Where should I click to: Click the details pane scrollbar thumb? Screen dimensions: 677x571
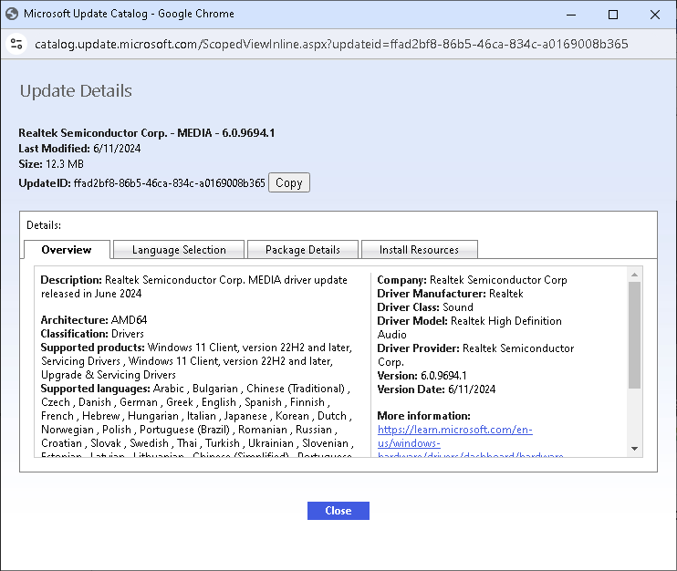point(634,335)
